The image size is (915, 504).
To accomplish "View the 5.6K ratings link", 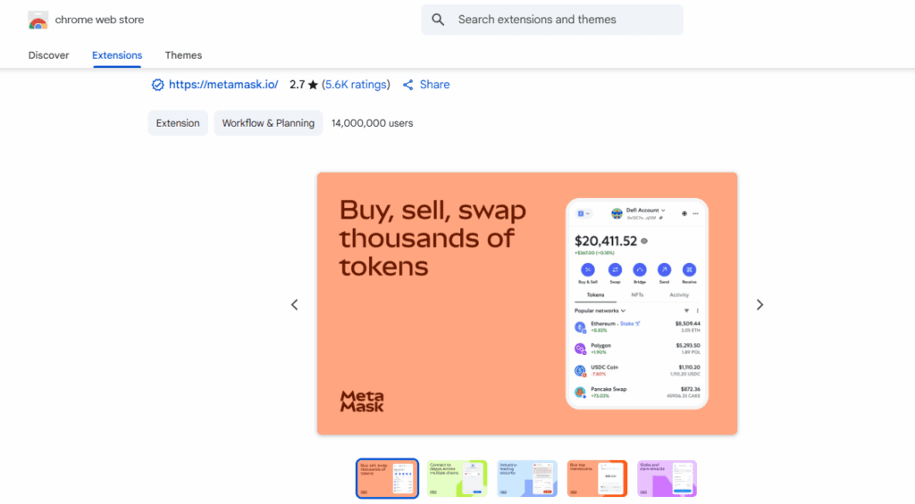I will pyautogui.click(x=356, y=85).
